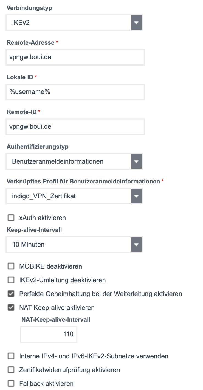Click arrow button of Keep-alive-Intervall dropdown
The width and height of the screenshot is (203, 390).
coord(136,245)
